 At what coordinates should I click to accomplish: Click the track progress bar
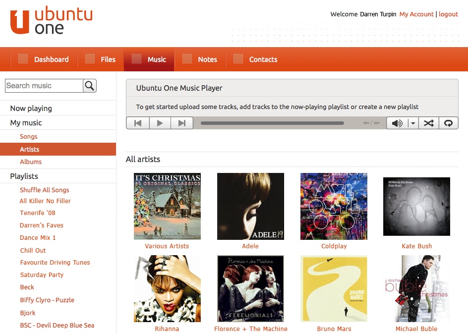(x=272, y=123)
